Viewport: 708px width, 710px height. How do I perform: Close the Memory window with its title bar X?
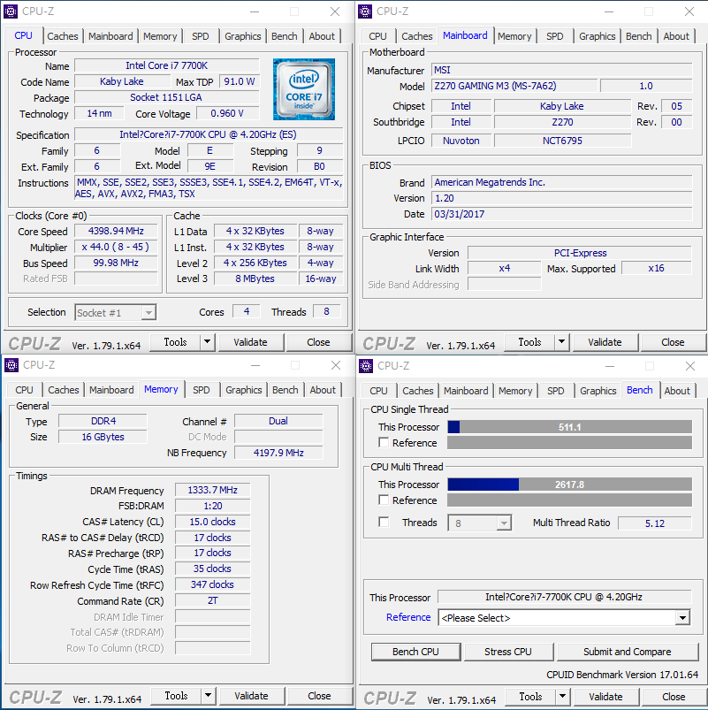(335, 365)
